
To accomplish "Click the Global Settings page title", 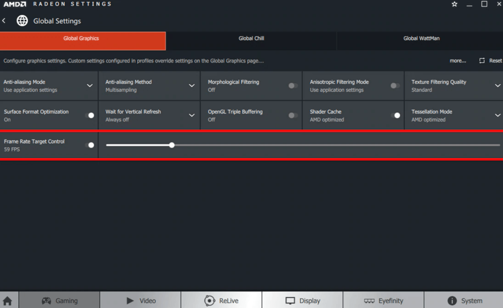I will click(57, 21).
